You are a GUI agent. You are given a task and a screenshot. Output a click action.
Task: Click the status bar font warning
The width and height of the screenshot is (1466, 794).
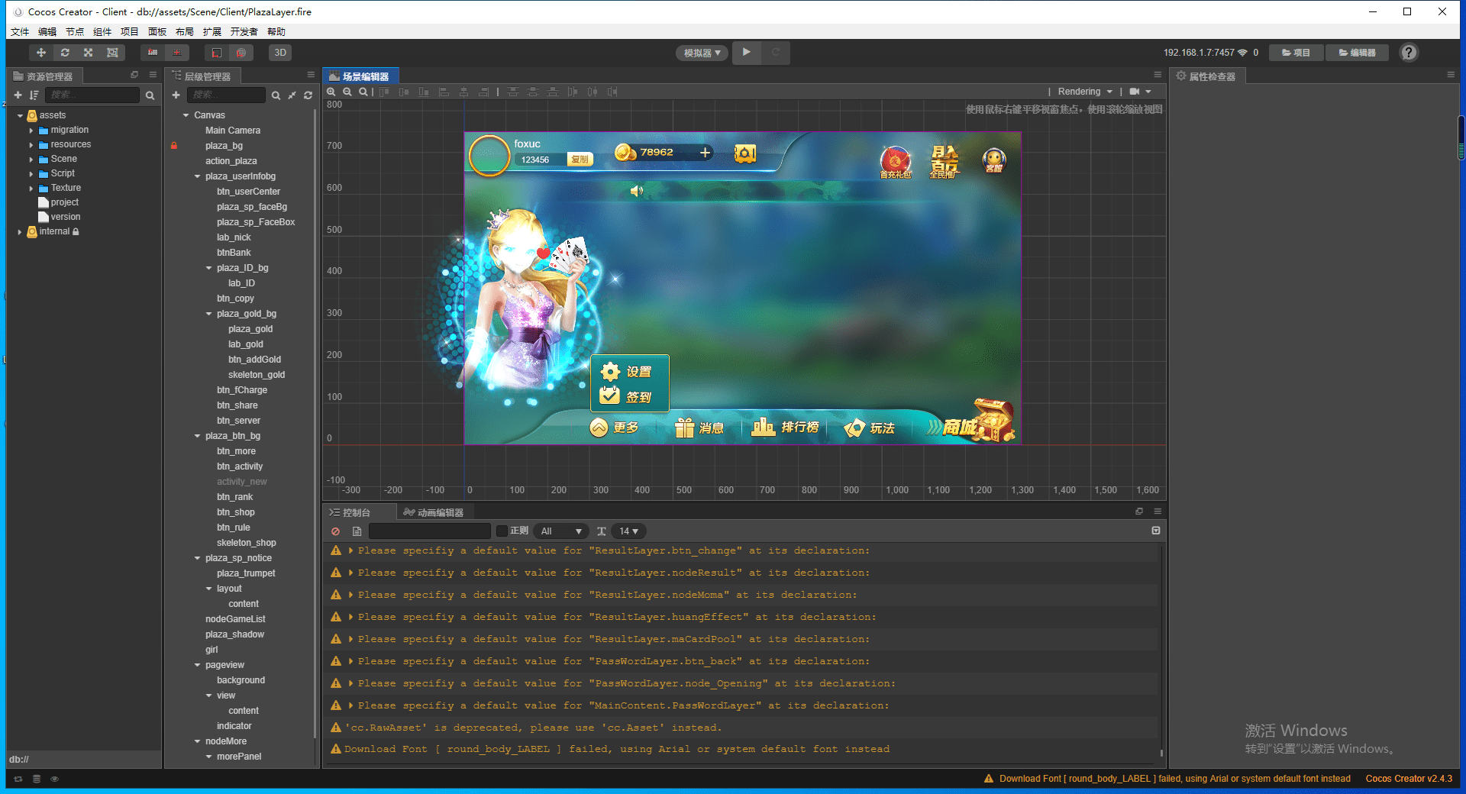pos(1167,779)
